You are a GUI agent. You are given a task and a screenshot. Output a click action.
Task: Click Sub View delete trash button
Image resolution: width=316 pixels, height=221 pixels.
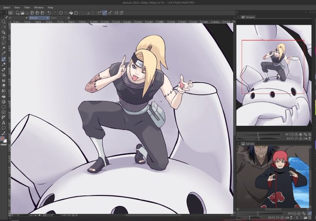click(310, 217)
